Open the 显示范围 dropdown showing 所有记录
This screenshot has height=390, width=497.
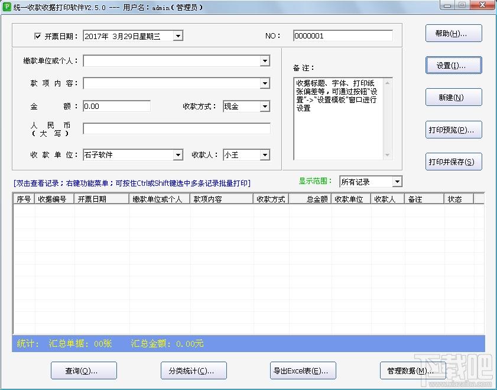coord(397,182)
